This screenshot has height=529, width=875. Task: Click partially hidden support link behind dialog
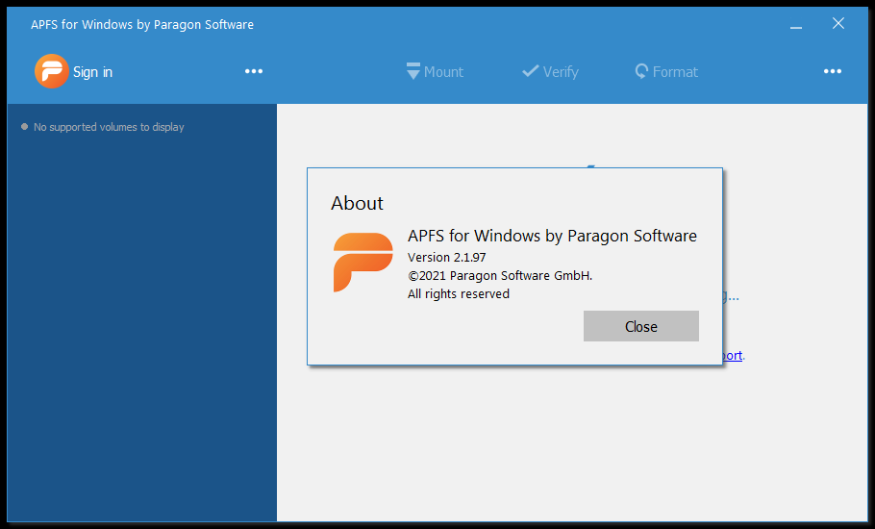coord(733,356)
